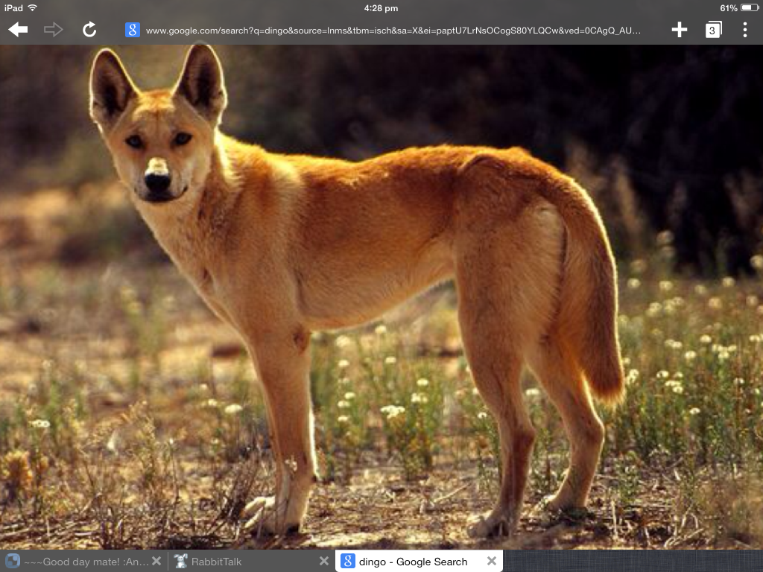This screenshot has height=572, width=763.
Task: Close the "Good day mate!" tab
Action: [x=156, y=561]
